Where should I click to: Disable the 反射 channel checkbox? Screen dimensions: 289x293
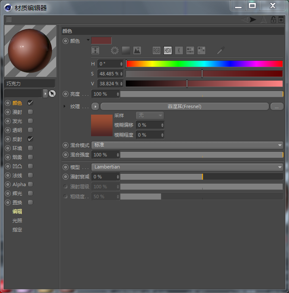(31, 139)
